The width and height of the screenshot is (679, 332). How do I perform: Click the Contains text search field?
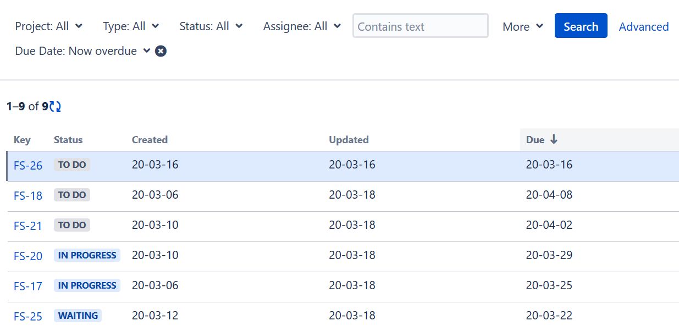click(x=420, y=25)
